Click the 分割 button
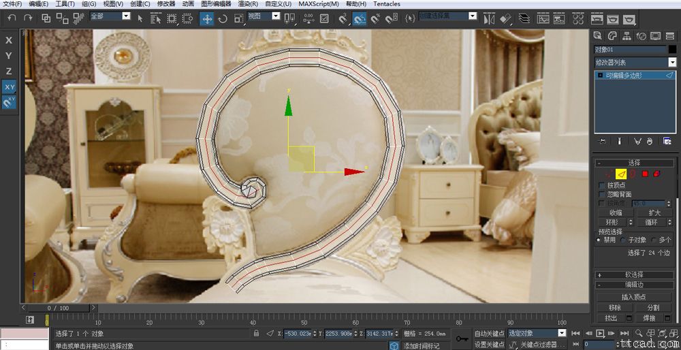Viewport: 681px width, 350px height. point(653,308)
